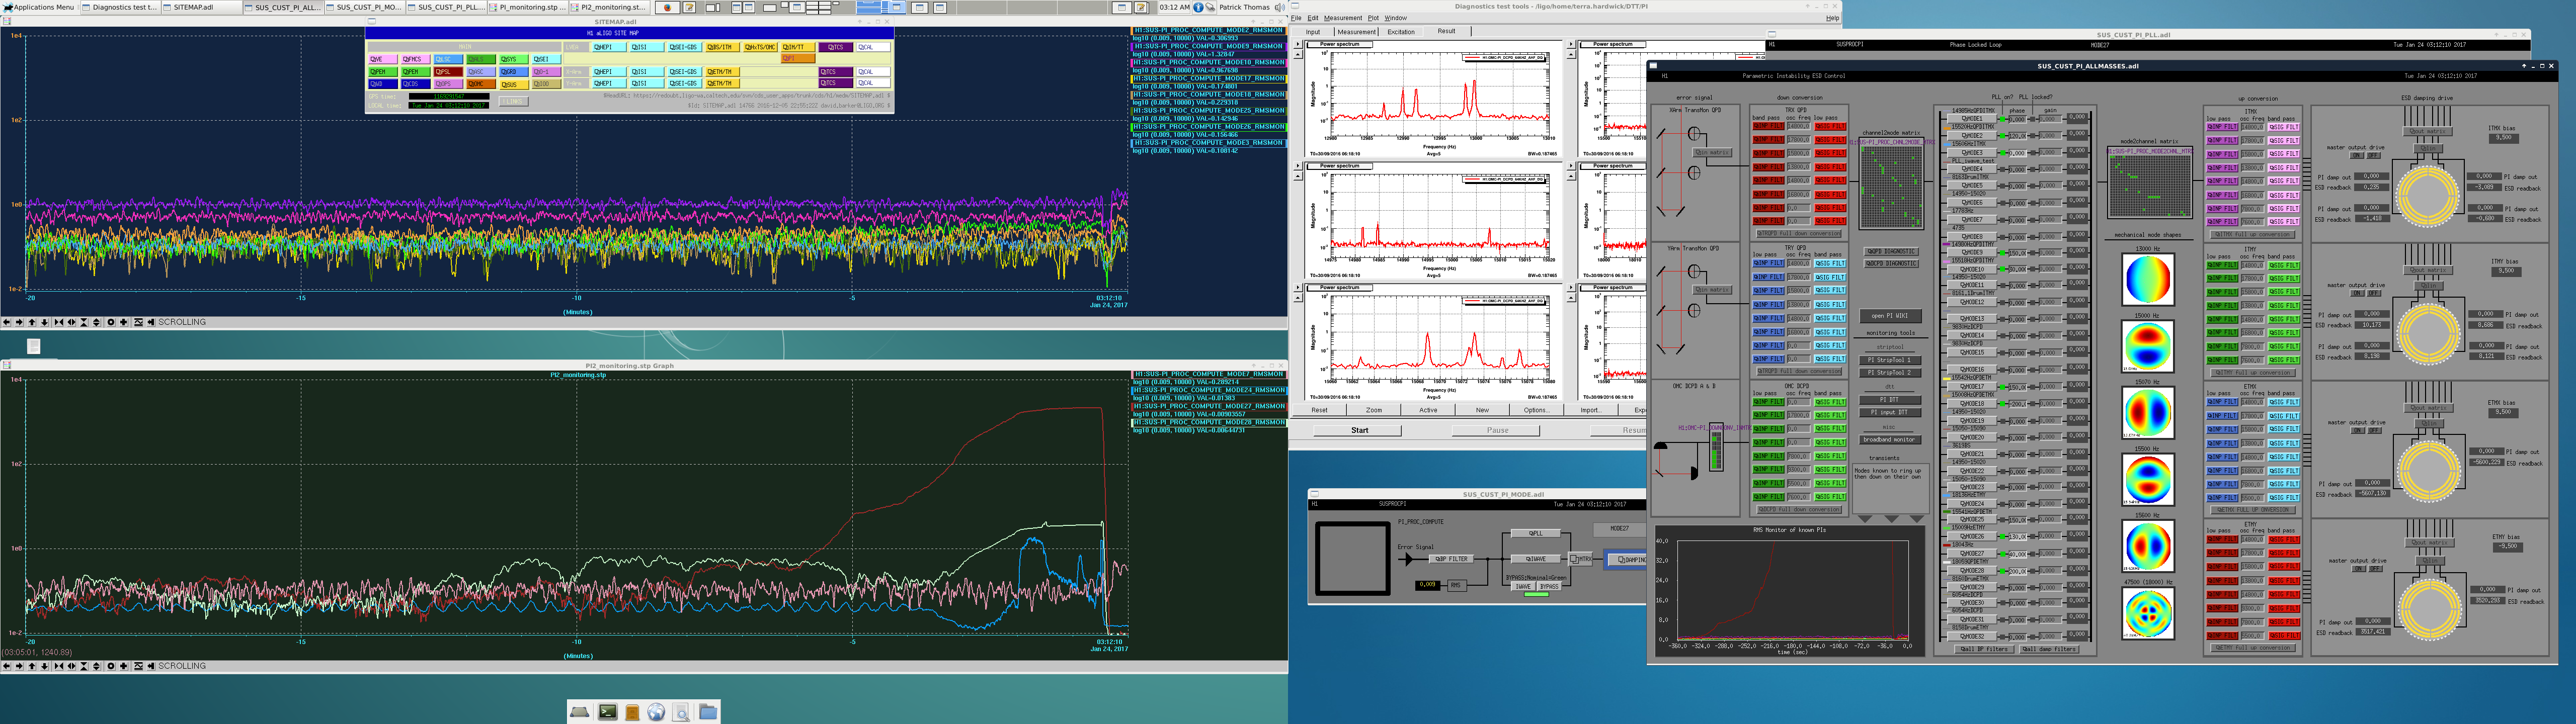
Task: Open the Measurement menu in DTT
Action: pos(1343,18)
